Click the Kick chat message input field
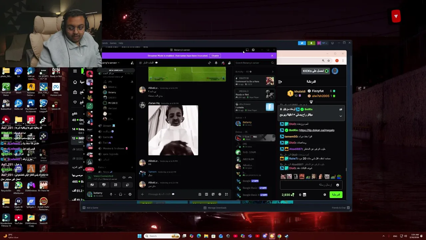 pos(311,185)
